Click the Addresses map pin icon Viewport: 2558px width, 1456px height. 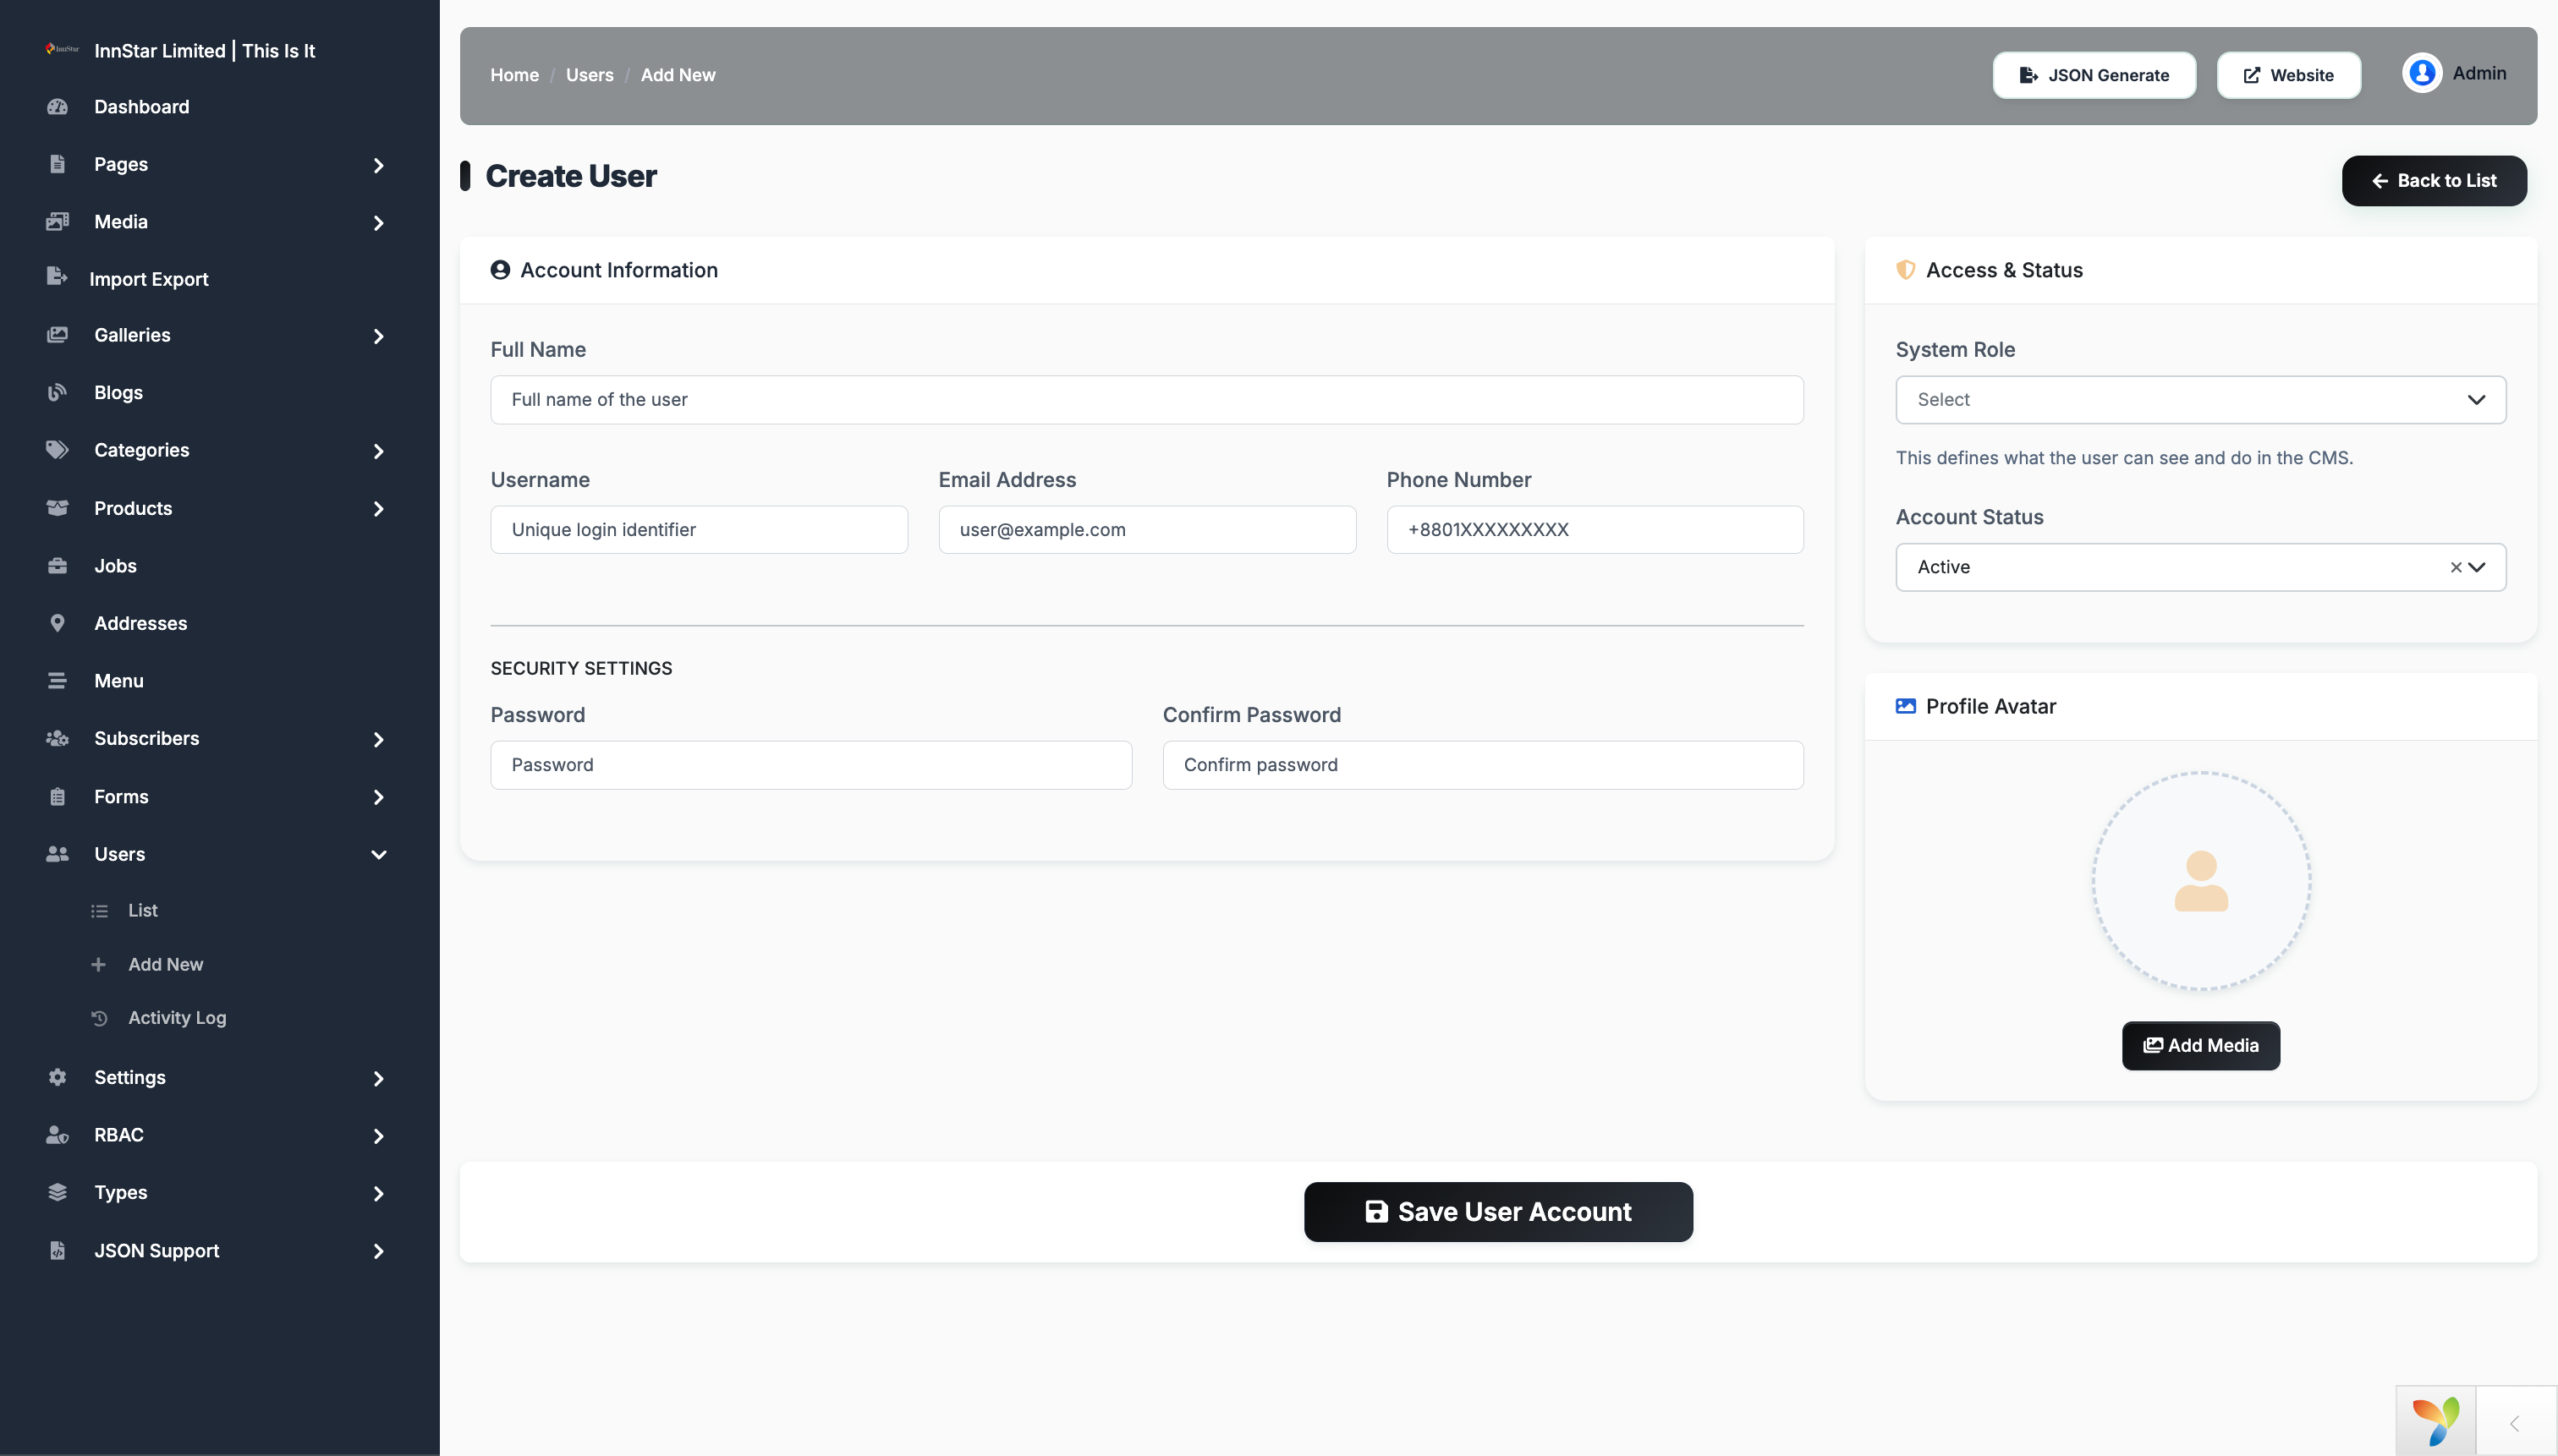click(57, 623)
